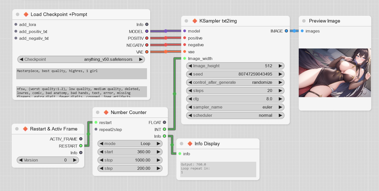379x191 pixels.
Task: Open the sampler_name dropdown showing euler
Action: (x=235, y=107)
